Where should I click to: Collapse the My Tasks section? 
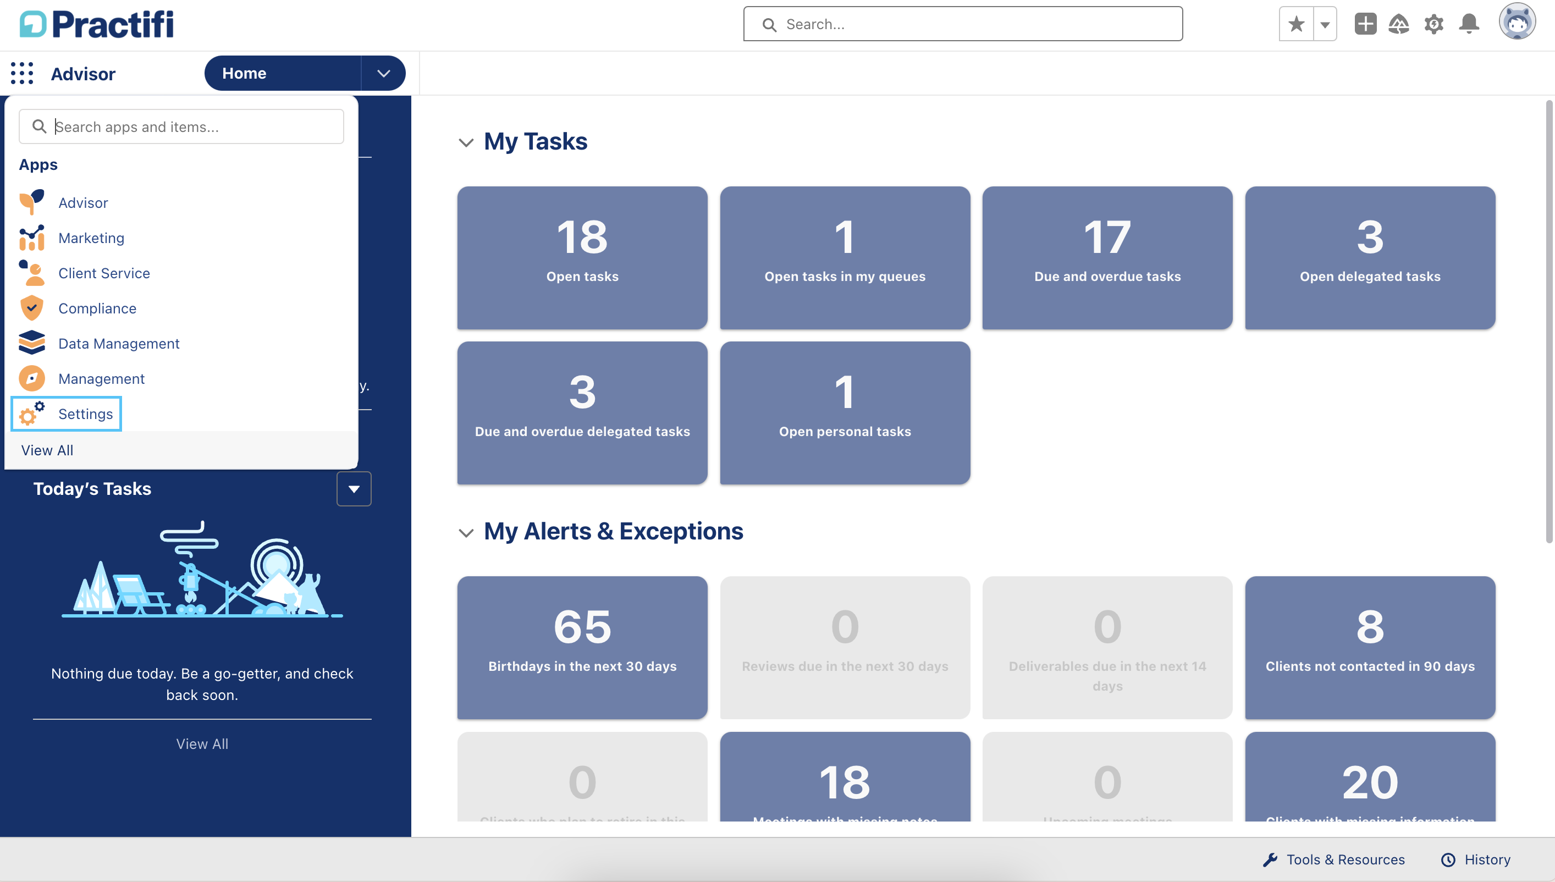pos(466,142)
